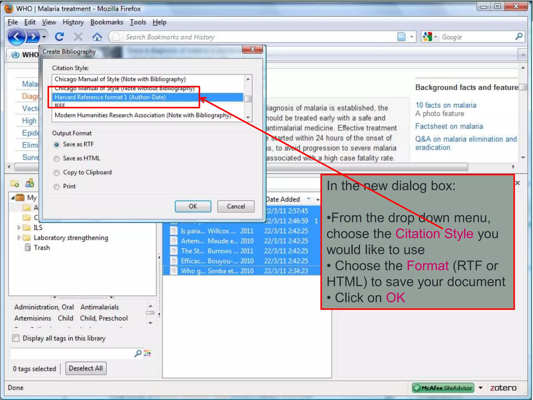Open the Tools menu

[x=138, y=22]
